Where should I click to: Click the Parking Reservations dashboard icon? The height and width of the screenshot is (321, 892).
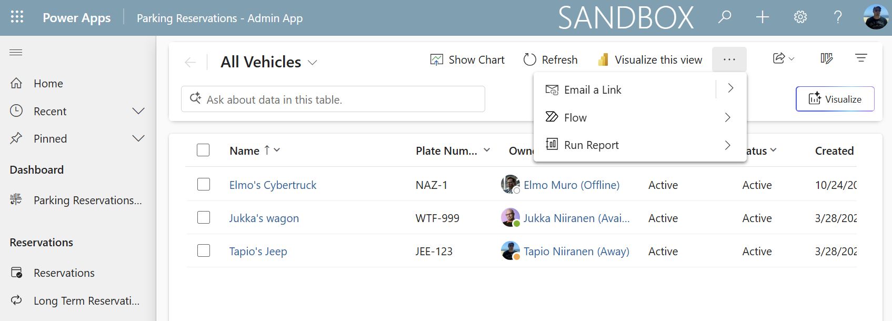click(16, 200)
